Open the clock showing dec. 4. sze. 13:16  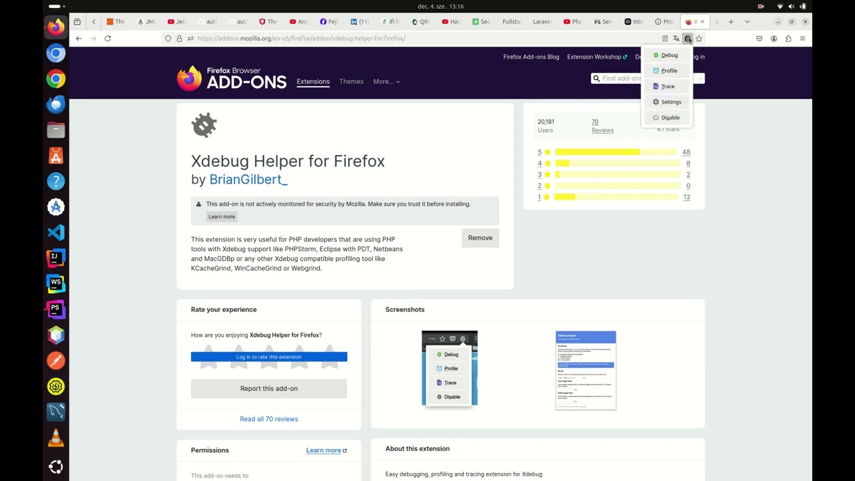440,6
